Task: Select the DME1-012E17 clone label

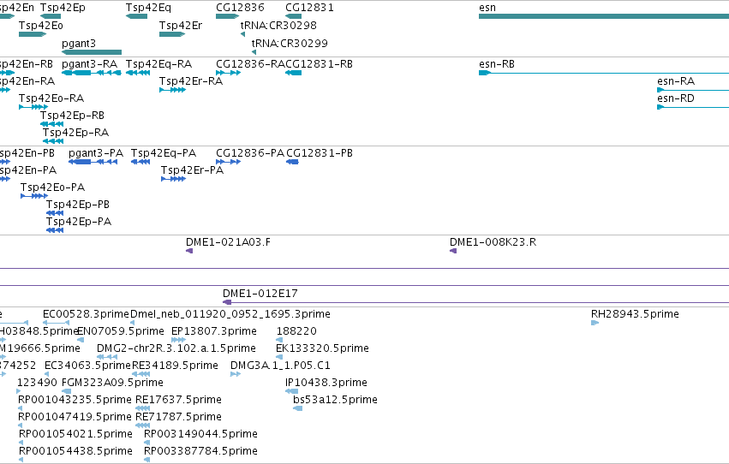Action: (260, 294)
